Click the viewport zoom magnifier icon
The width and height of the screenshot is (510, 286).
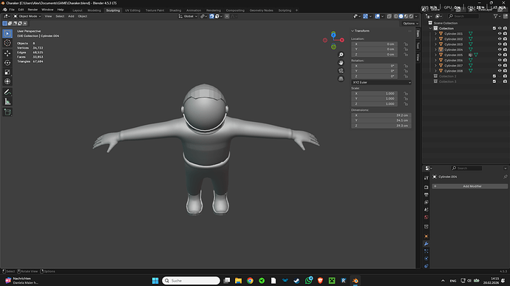click(341, 55)
